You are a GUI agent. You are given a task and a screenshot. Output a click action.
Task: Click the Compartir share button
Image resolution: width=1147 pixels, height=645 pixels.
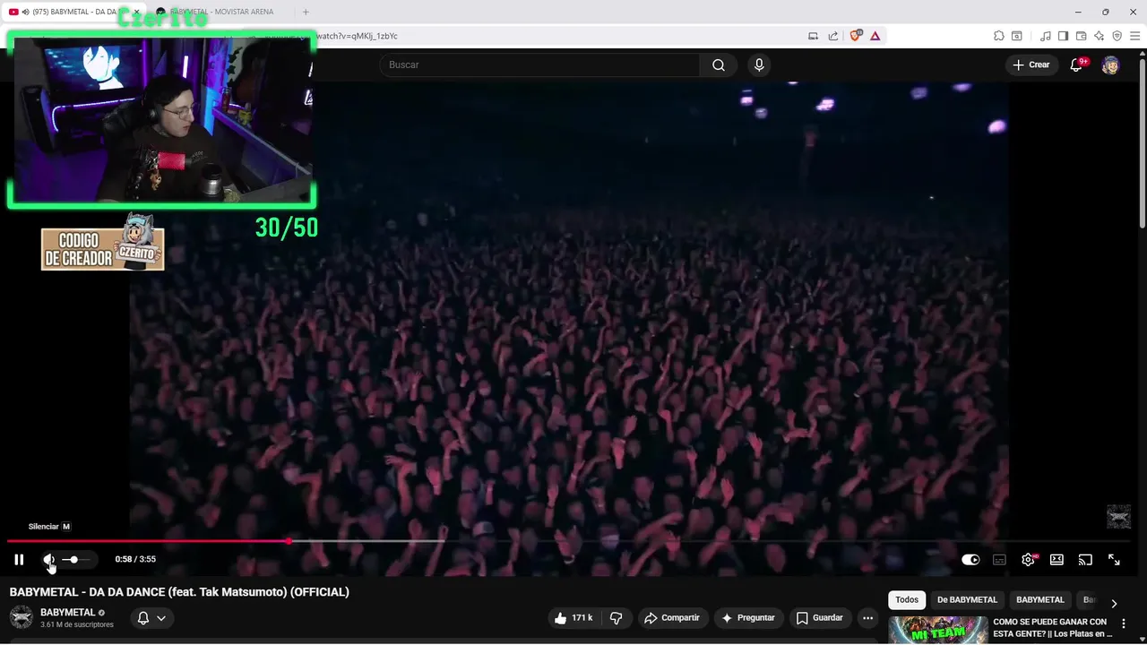(x=673, y=618)
